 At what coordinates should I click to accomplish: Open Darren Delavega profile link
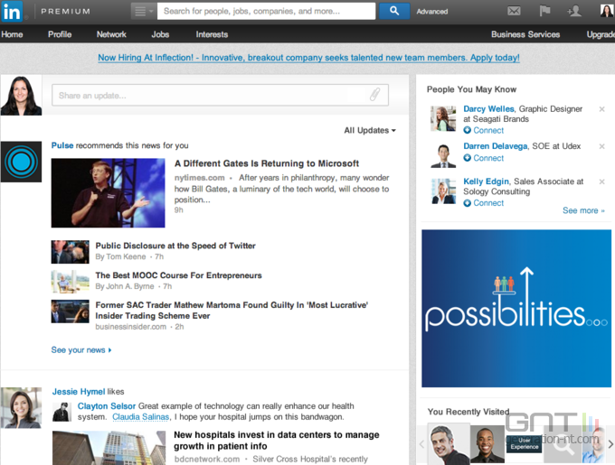tap(496, 146)
